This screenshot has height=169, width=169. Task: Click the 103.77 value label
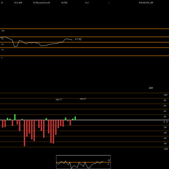[x=59, y=100]
